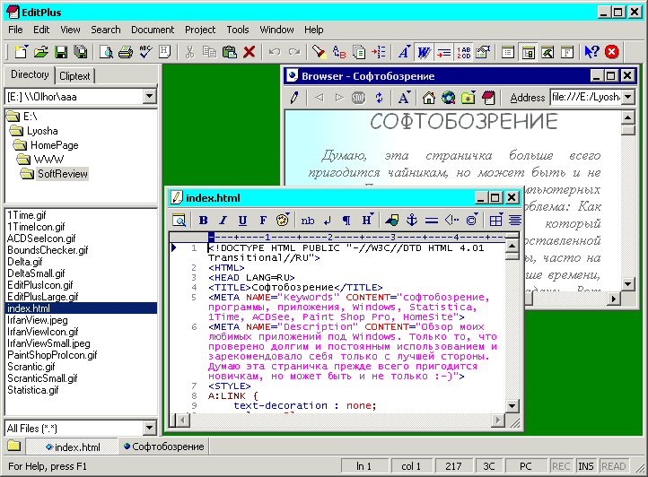Insert paragraph tag with pilcrow icon
648x477 pixels.
[x=346, y=221]
